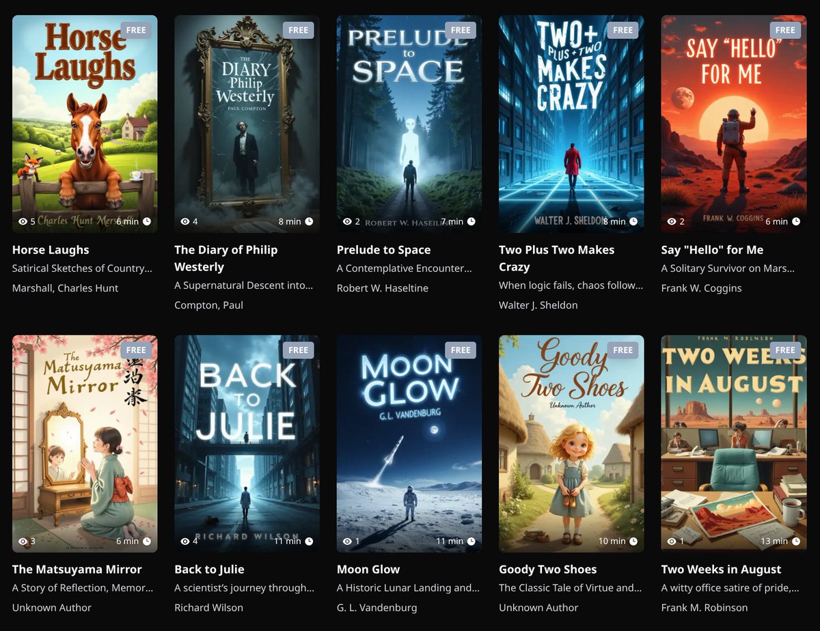Open Two Plus Two Makes Crazy cover
The height and width of the screenshot is (631, 820).
click(571, 124)
